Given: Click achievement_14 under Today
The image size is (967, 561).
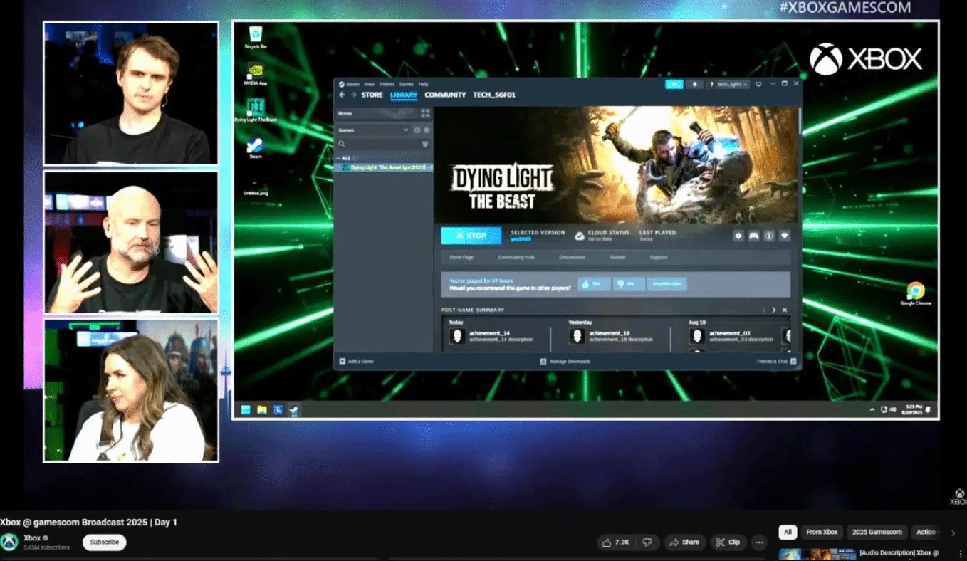Looking at the screenshot, I should (490, 336).
